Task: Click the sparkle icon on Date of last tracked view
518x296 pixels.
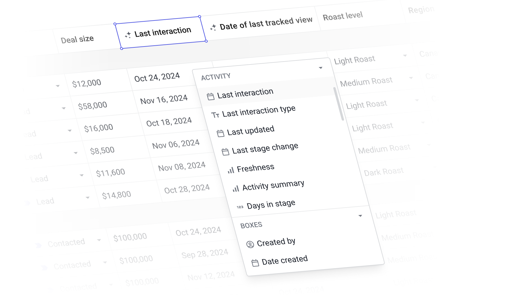Action: pyautogui.click(x=213, y=27)
